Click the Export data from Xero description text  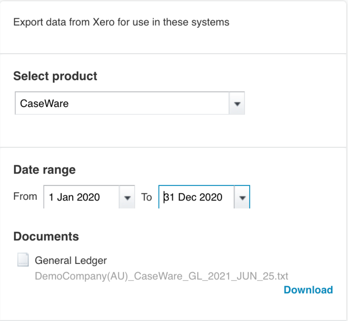tap(121, 22)
